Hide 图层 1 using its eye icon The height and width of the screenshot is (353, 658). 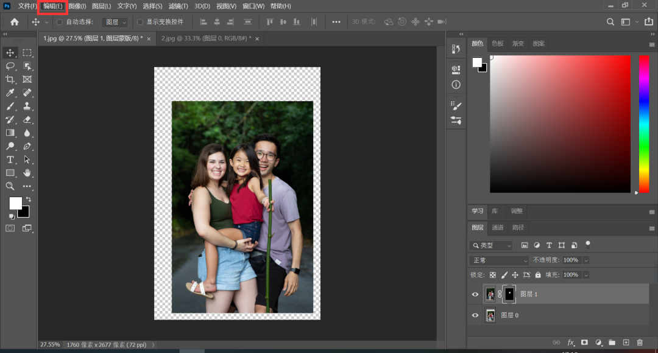click(475, 295)
